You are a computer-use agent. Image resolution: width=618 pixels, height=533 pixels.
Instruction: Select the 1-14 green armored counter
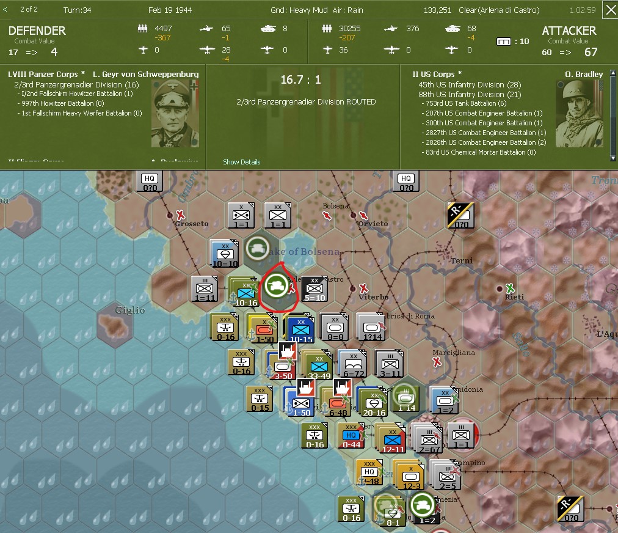tap(405, 399)
